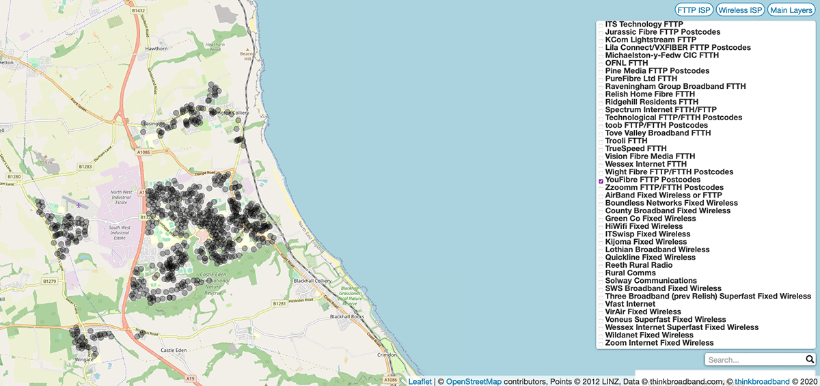The height and width of the screenshot is (386, 820).
Task: Toggle the TrueSpeed FTTH checkbox
Action: (601, 149)
